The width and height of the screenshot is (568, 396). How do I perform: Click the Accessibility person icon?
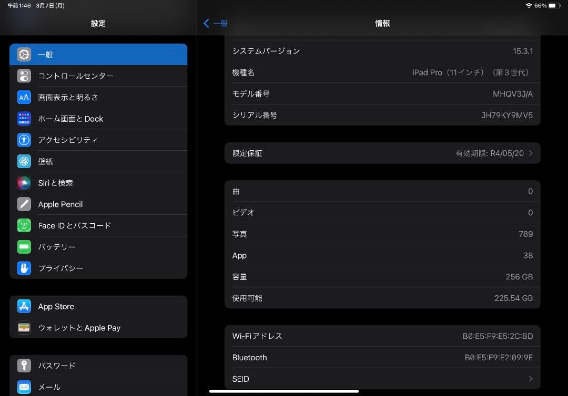coord(24,140)
